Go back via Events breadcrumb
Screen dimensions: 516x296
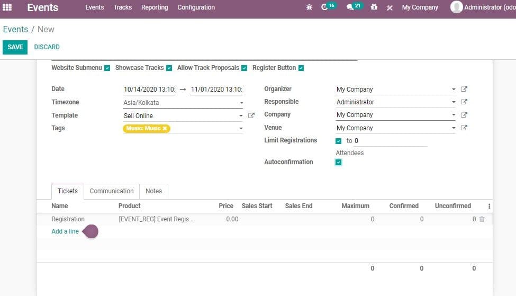tap(15, 29)
